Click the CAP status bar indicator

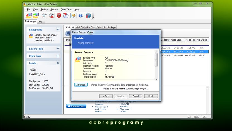point(190,117)
